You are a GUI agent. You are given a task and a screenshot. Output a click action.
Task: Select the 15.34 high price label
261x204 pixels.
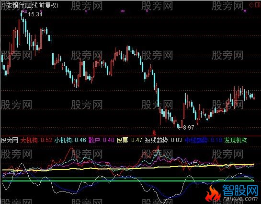point(35,14)
